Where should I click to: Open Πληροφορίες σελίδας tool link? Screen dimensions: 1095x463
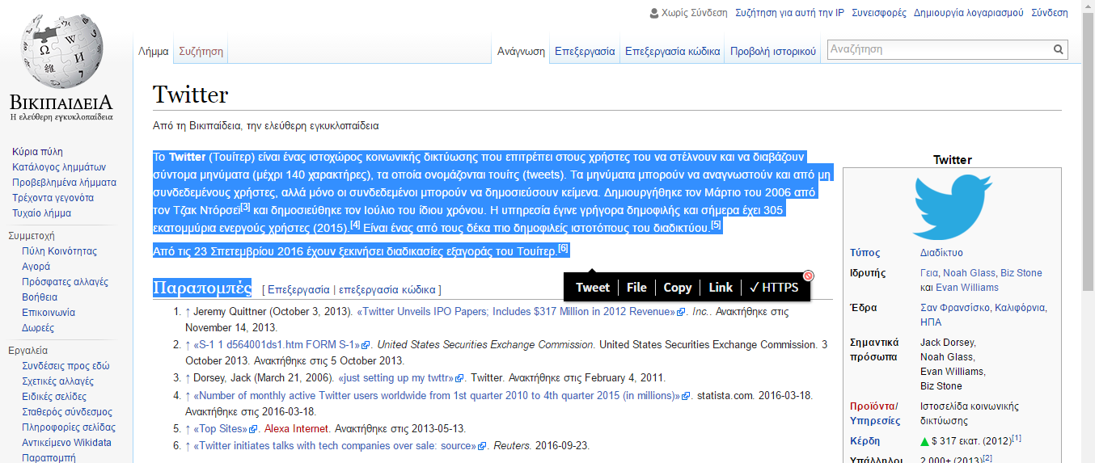tap(69, 427)
